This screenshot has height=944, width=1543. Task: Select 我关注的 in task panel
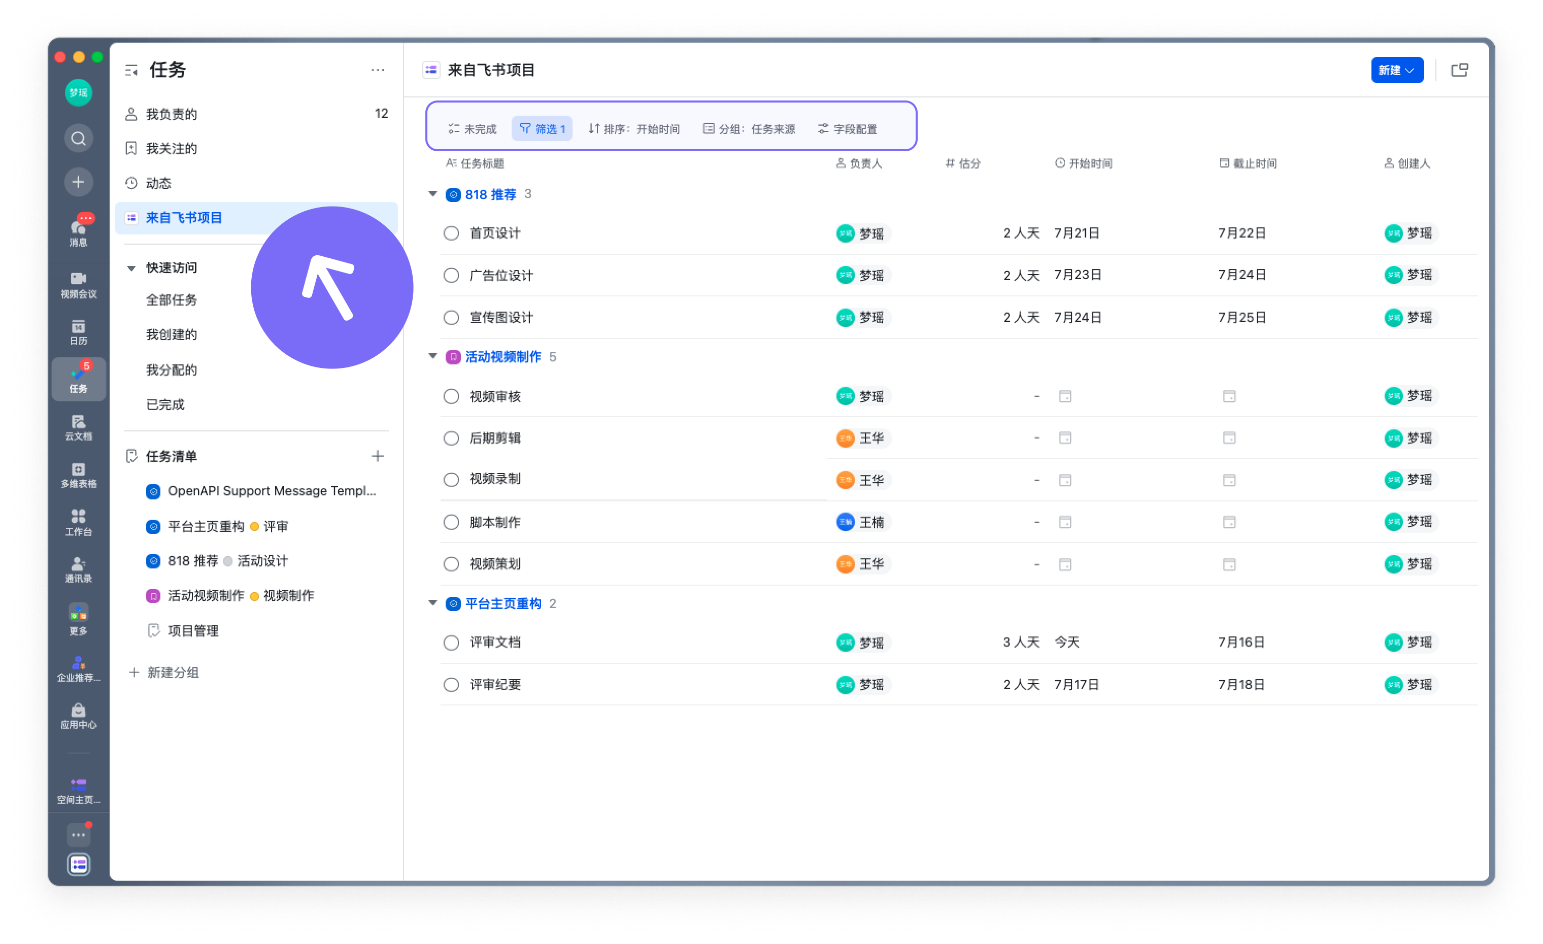pos(256,148)
